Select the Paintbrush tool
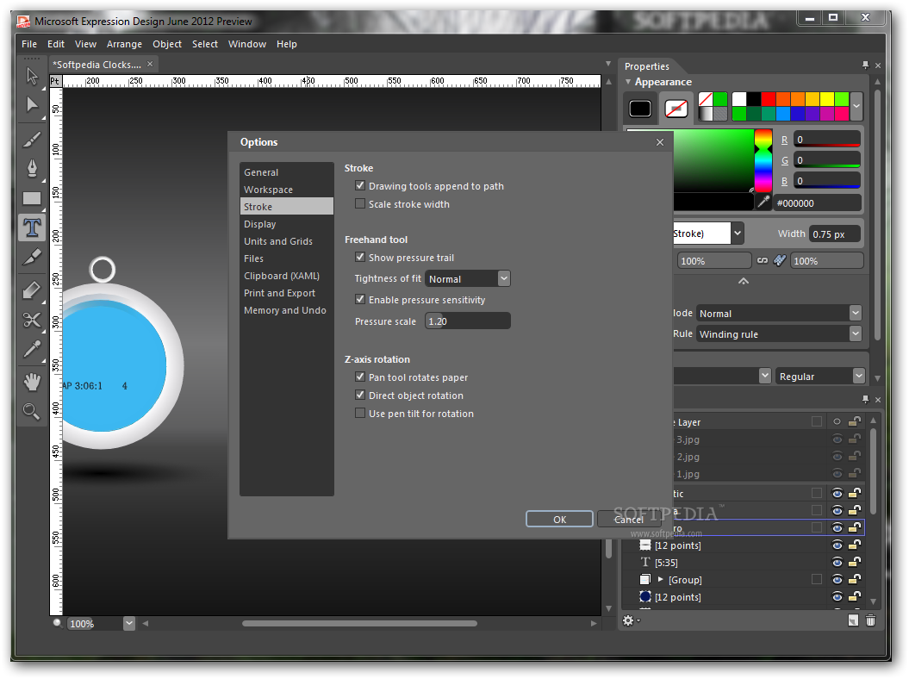Image resolution: width=909 pixels, height=679 pixels. 32,140
